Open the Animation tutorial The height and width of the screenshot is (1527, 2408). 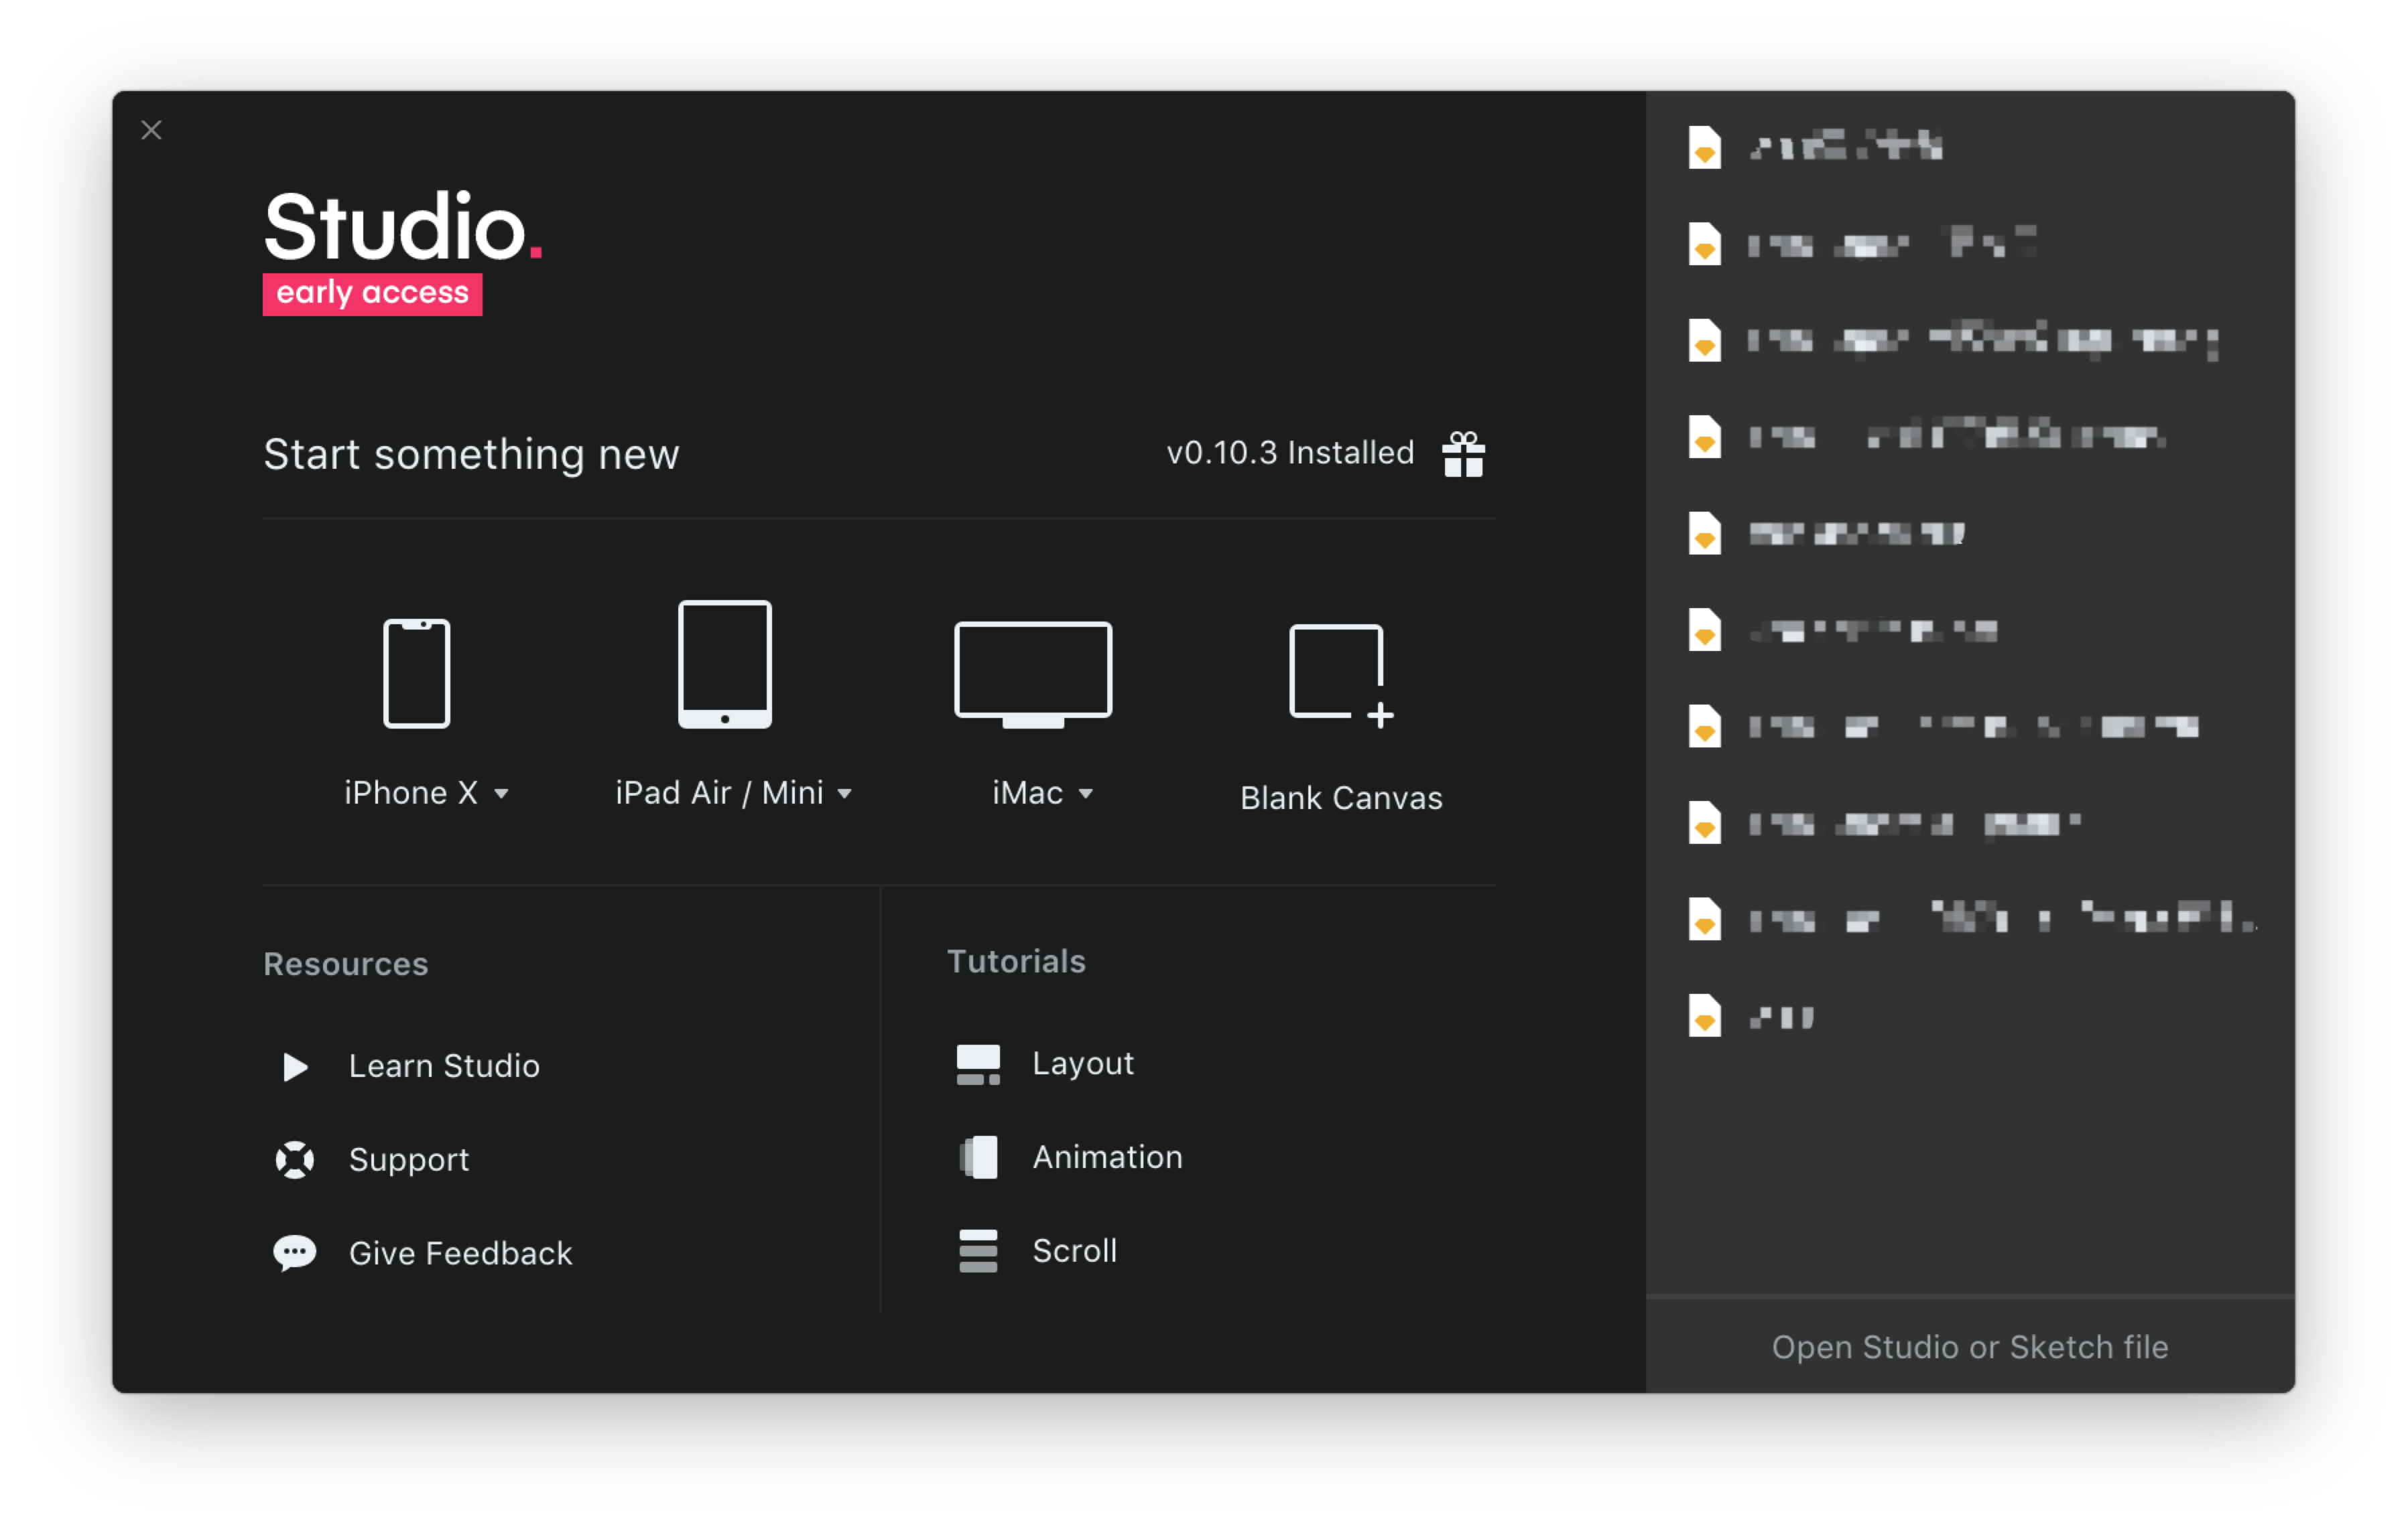pyautogui.click(x=1107, y=1157)
